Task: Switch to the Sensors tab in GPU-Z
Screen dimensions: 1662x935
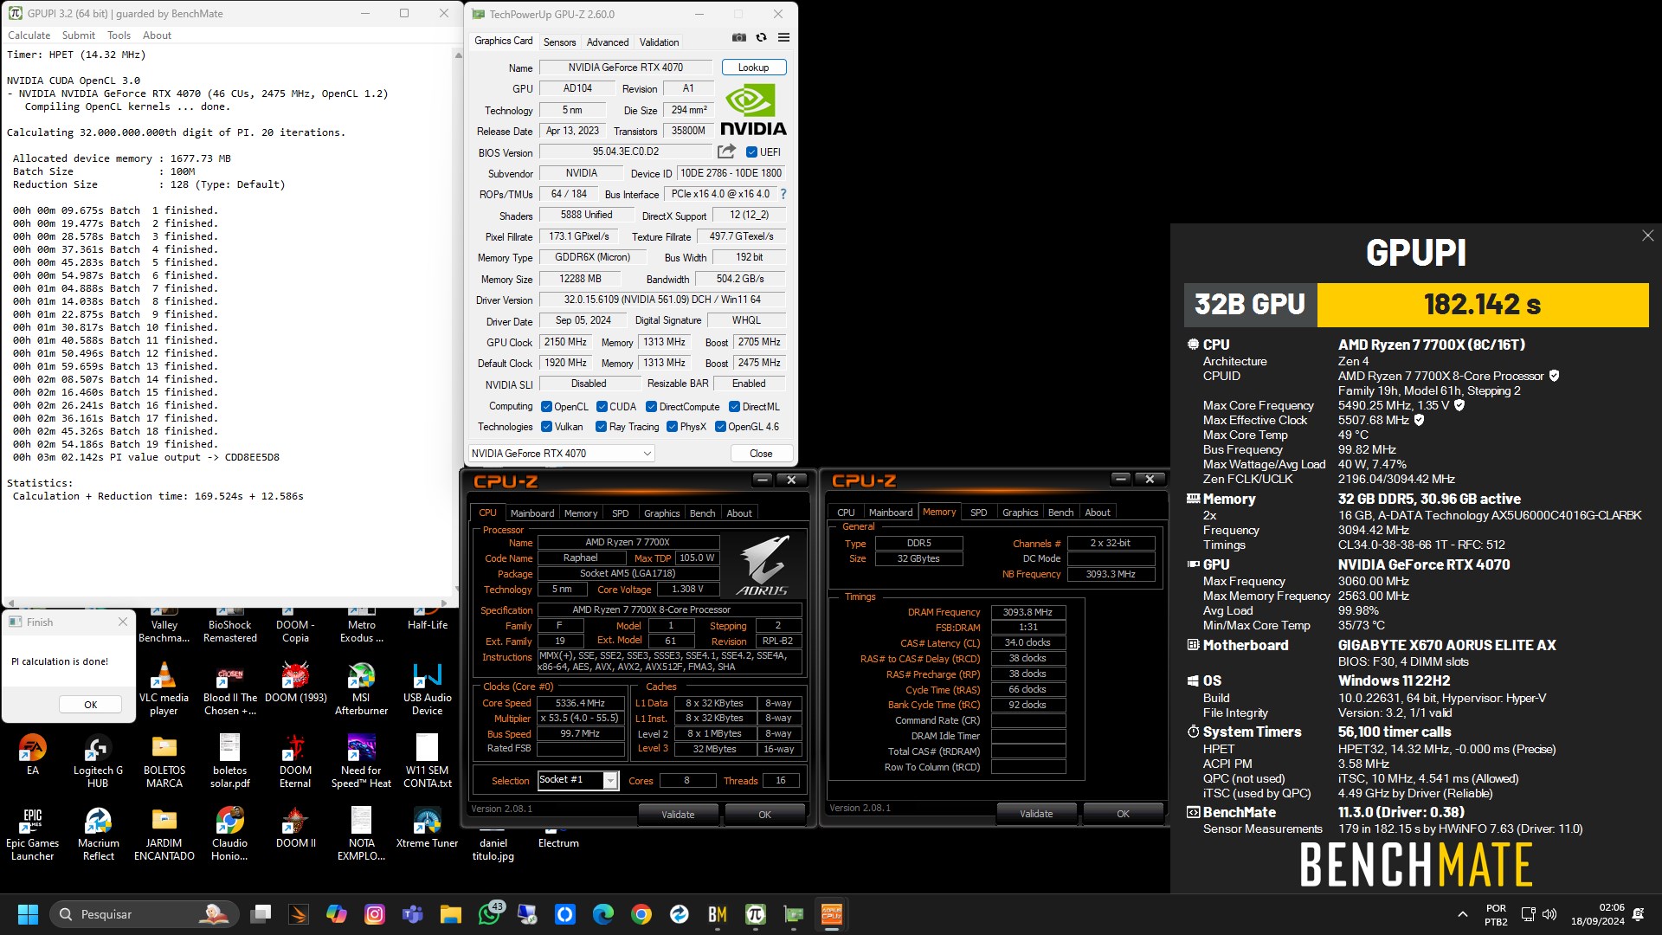Action: 559,42
